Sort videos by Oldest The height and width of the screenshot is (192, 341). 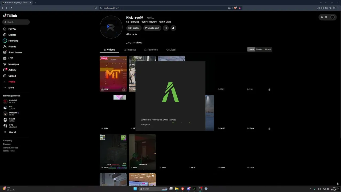268,49
